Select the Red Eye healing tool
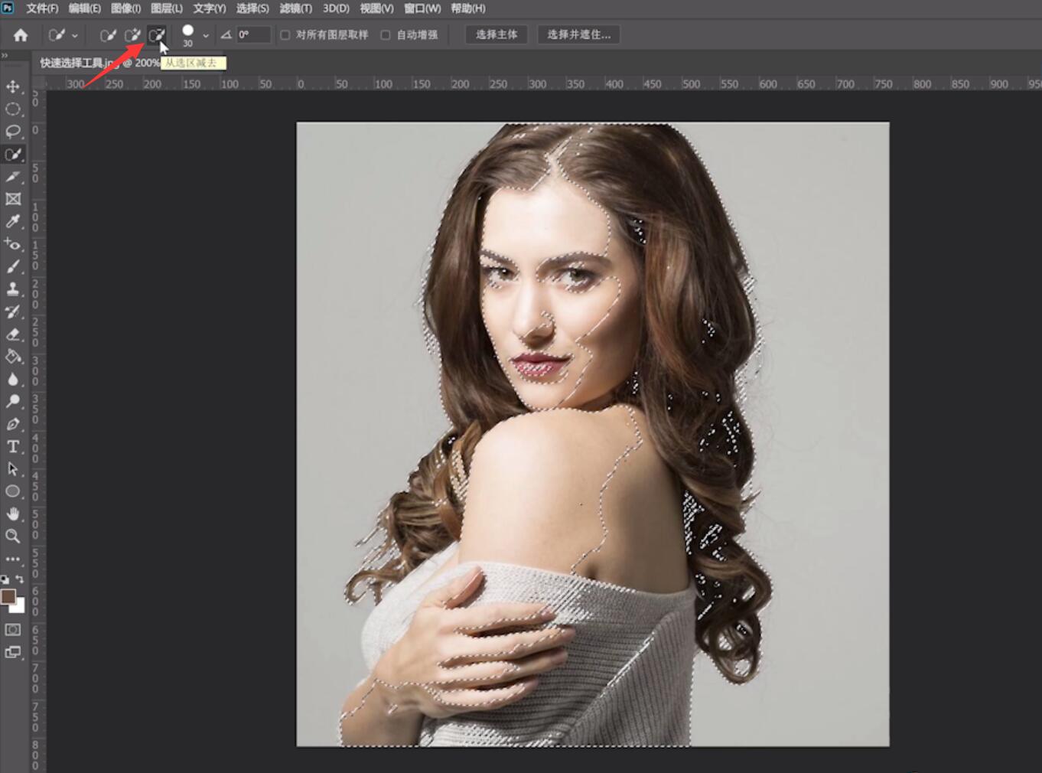 click(13, 244)
